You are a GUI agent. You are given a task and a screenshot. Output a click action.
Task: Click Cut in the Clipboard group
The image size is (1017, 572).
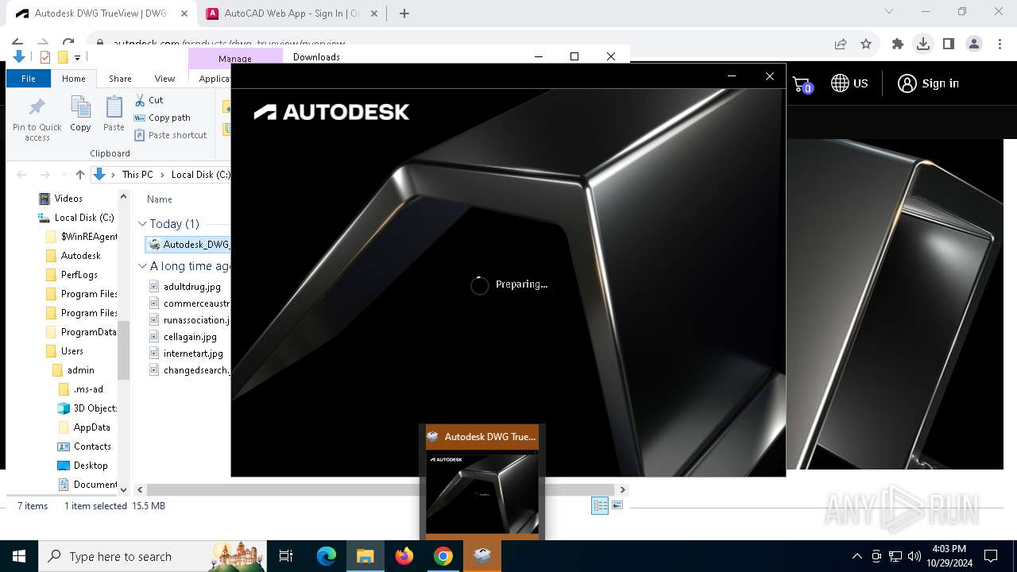(x=149, y=100)
